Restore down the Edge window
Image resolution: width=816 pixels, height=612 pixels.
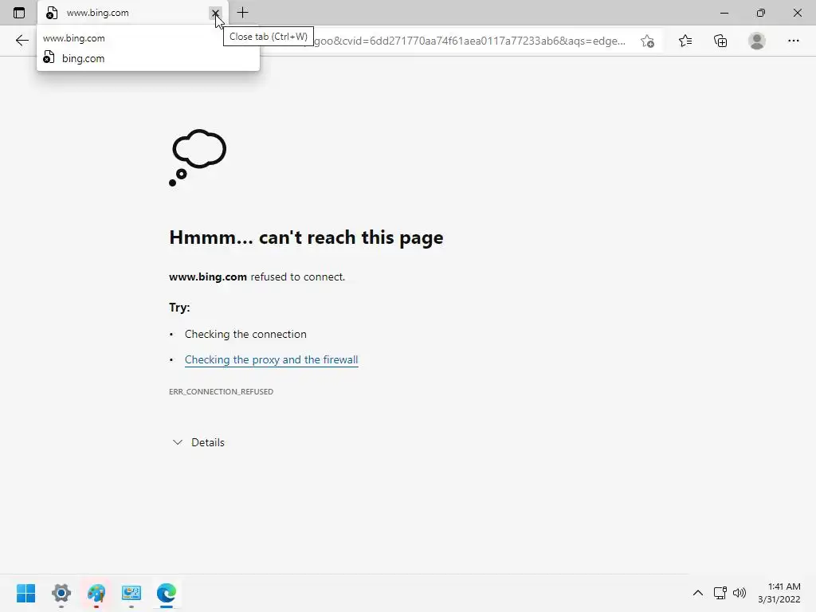point(761,13)
